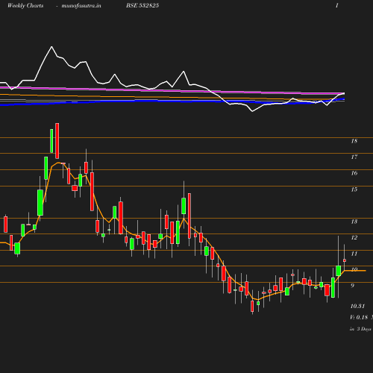Click the price axis label 13
The width and height of the screenshot is (373, 373).
pyautogui.click(x=354, y=222)
